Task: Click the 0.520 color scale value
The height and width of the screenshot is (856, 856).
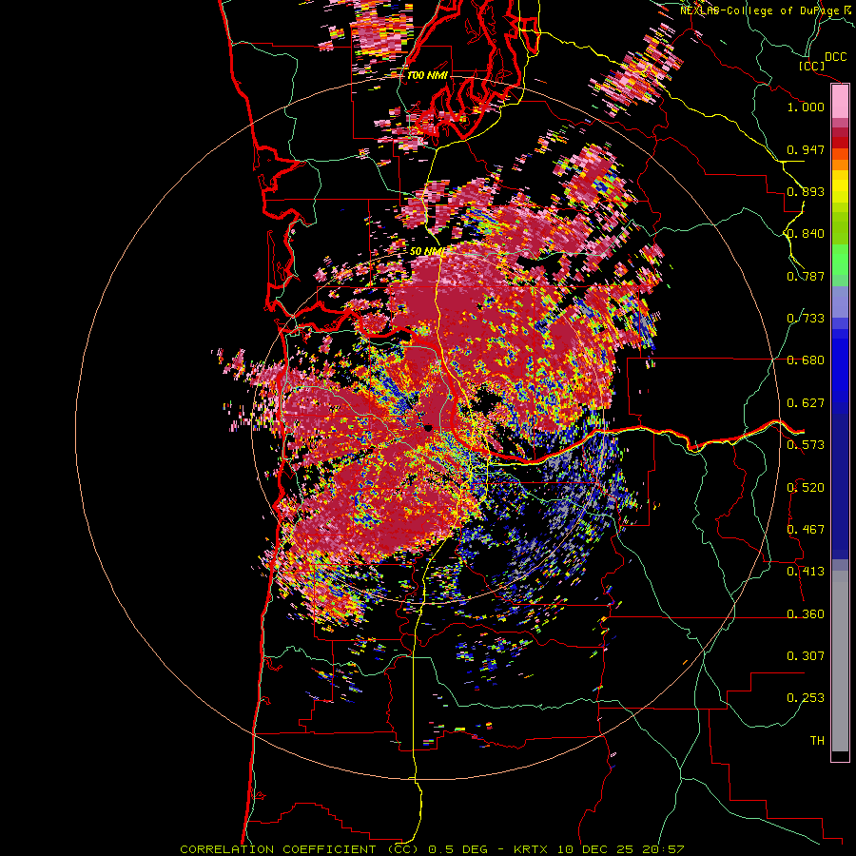Action: pos(806,488)
